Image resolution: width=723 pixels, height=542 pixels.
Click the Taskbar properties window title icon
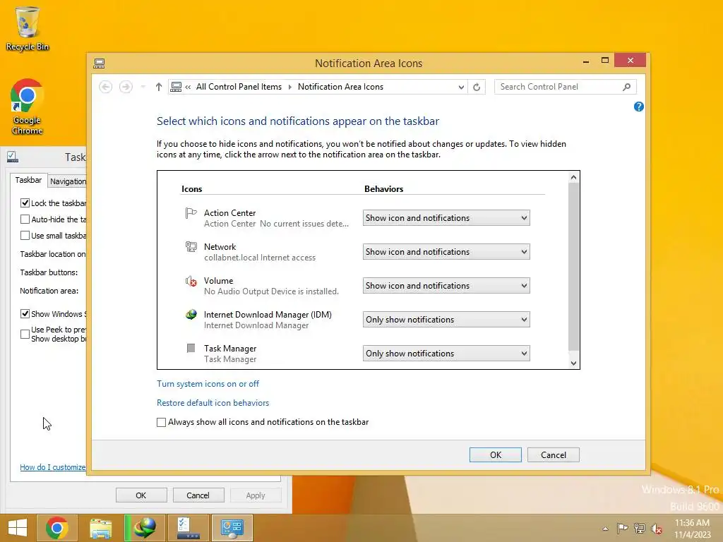pos(13,157)
